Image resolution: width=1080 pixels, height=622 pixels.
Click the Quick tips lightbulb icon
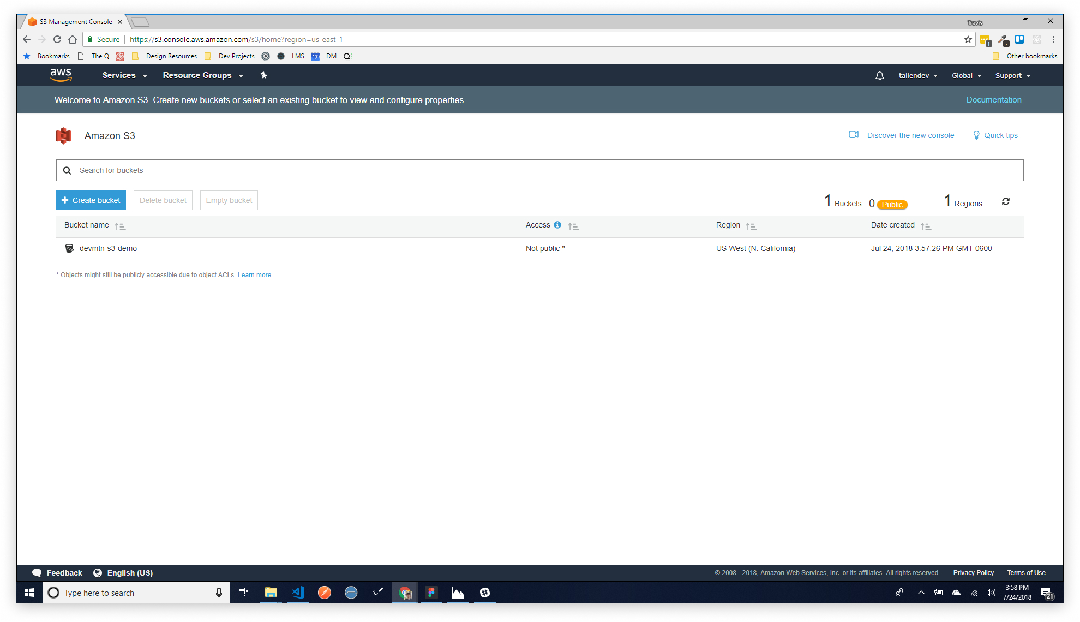(976, 135)
